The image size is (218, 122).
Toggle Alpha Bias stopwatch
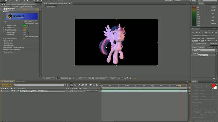[x=5, y=34]
